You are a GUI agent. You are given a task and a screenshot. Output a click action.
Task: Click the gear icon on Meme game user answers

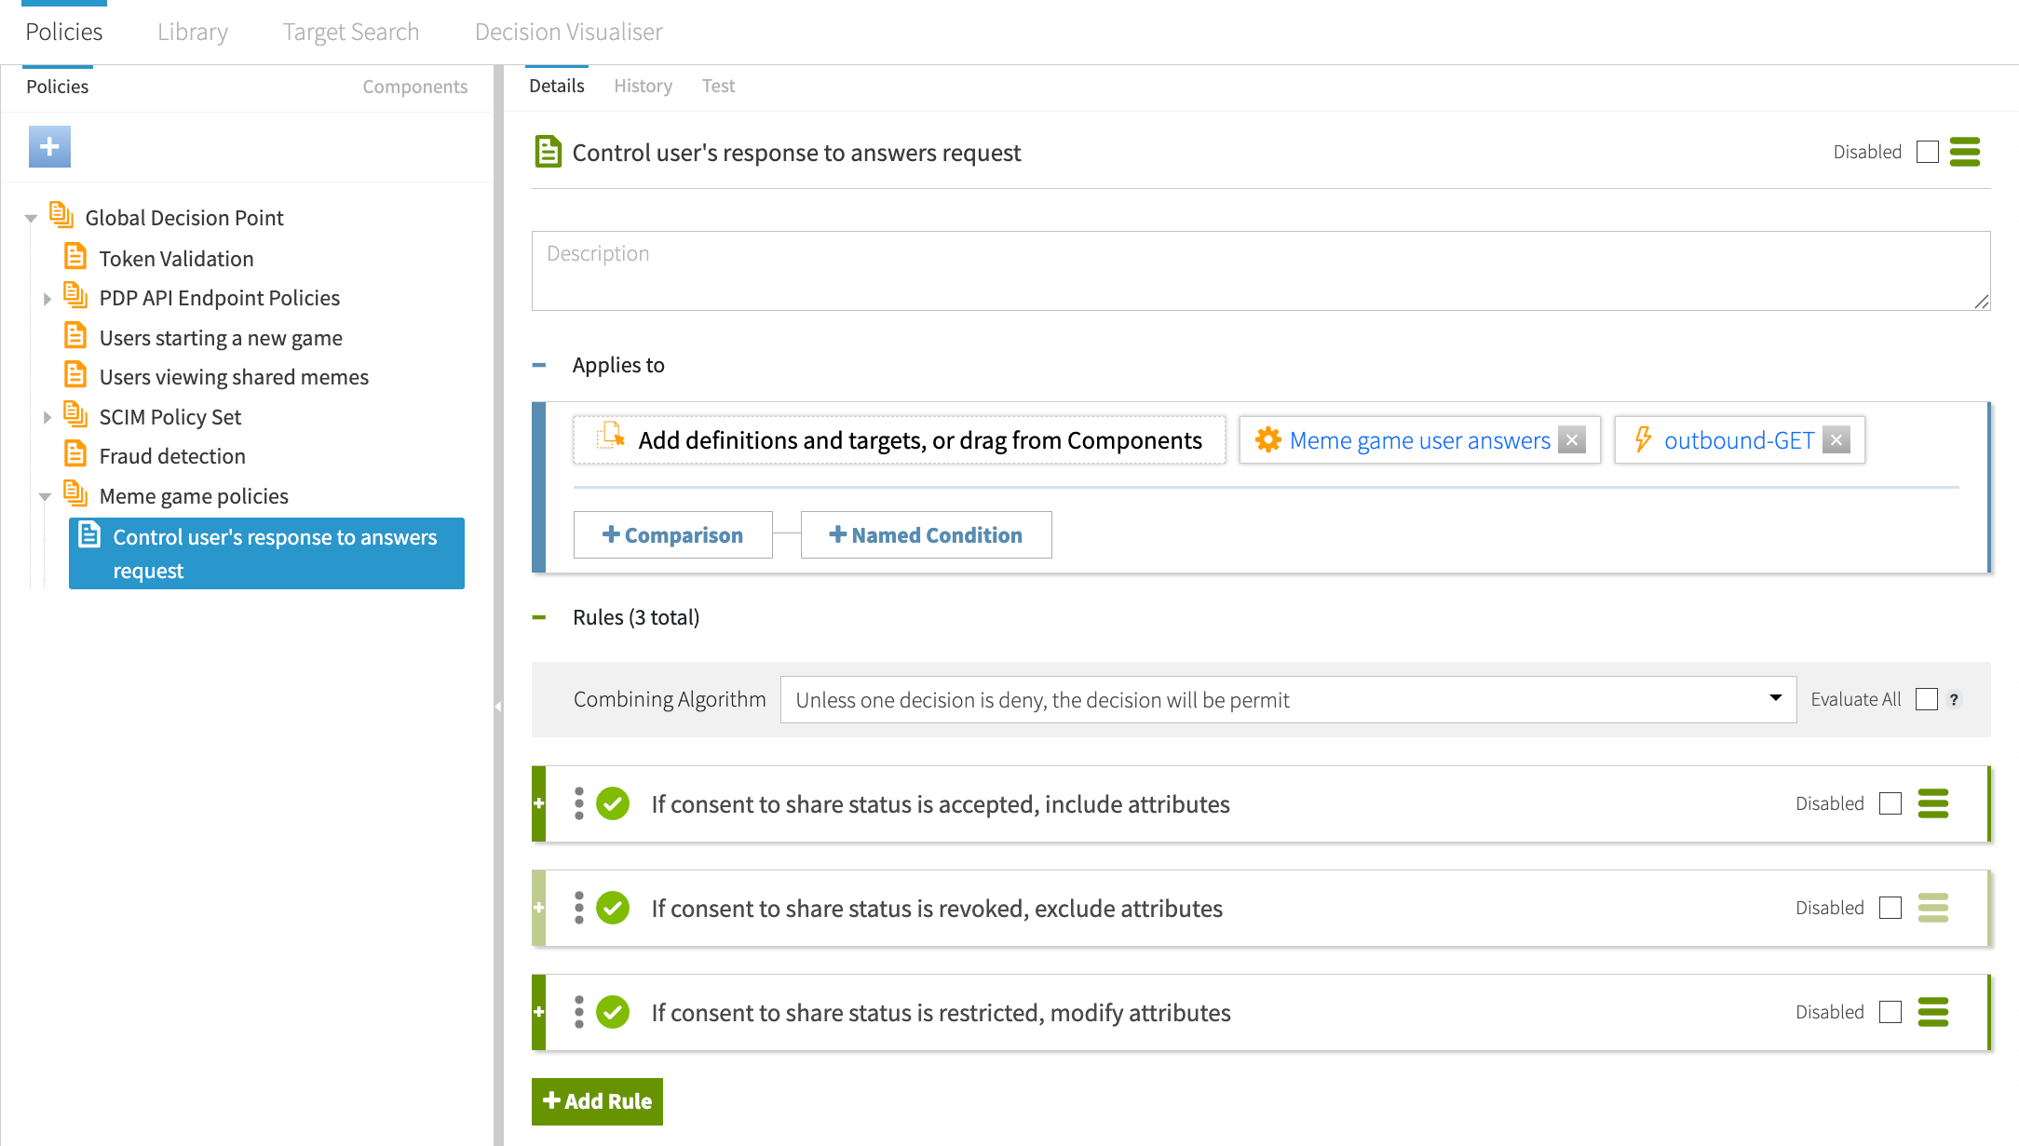pyautogui.click(x=1268, y=439)
